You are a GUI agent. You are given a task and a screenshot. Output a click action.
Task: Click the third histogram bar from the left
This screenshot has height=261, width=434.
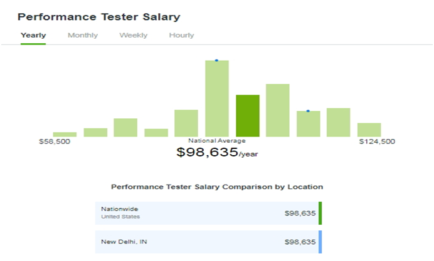tap(125, 128)
